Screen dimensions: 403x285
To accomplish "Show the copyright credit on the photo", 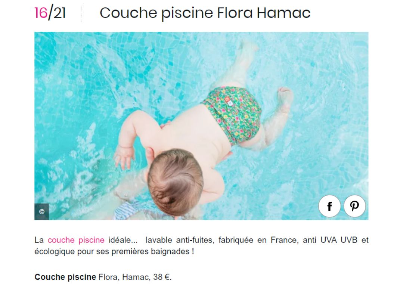I will click(x=41, y=211).
